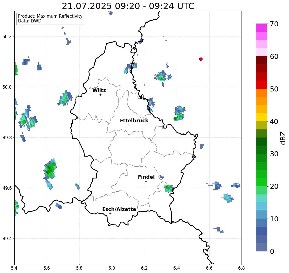
Task: Click the colorbar label 10
Action: coord(274,219)
